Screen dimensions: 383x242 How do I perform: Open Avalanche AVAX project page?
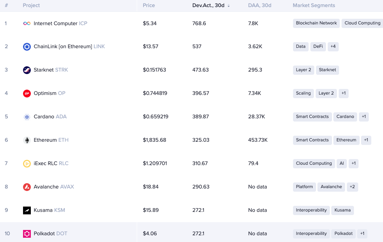(x=54, y=187)
